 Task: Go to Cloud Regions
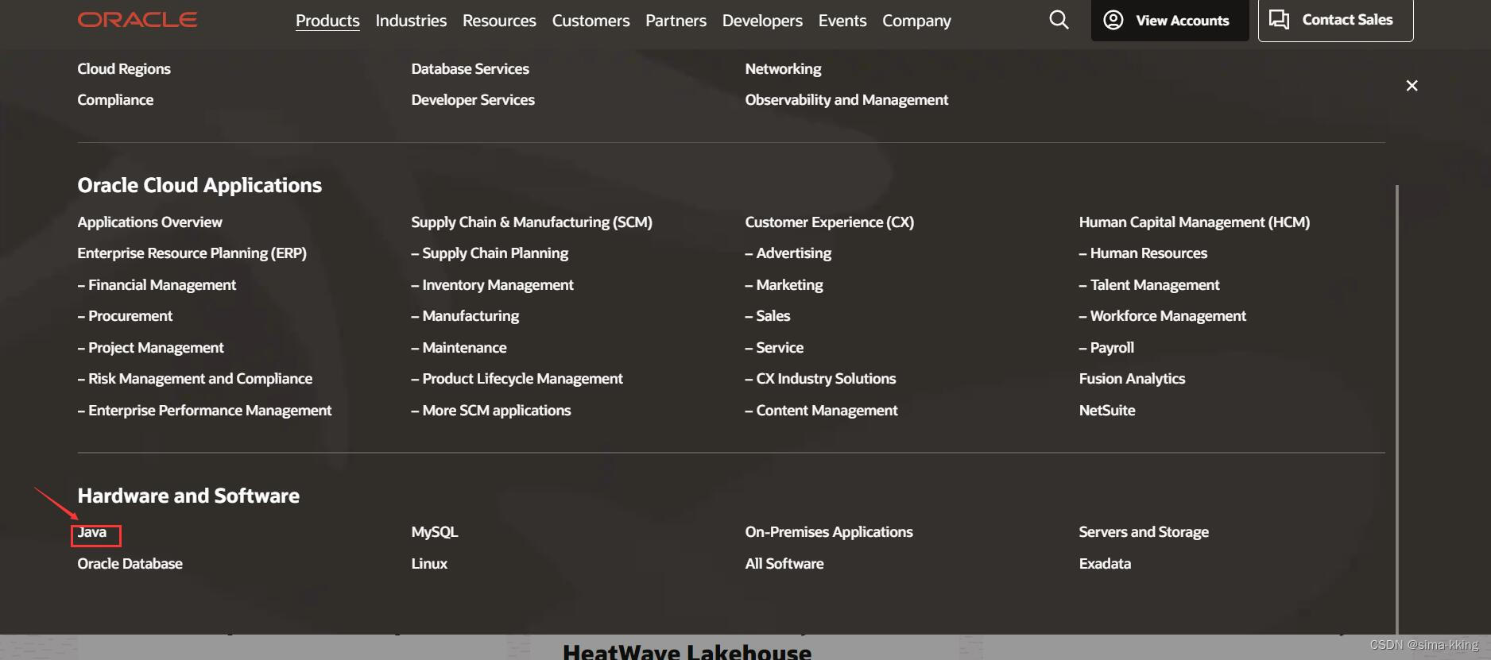tap(124, 69)
